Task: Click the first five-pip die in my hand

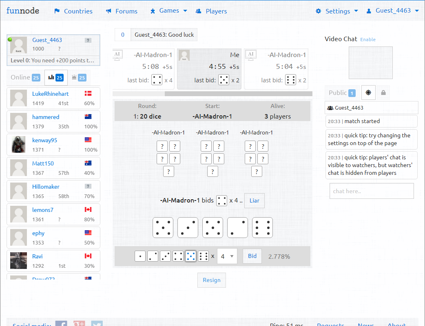Action: coord(163,228)
